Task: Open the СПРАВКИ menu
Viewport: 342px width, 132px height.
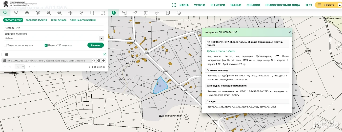Action: click(253, 5)
